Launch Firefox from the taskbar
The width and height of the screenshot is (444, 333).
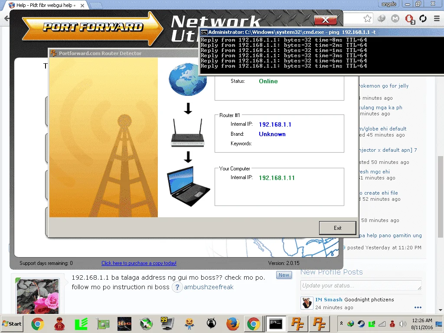pos(232,323)
